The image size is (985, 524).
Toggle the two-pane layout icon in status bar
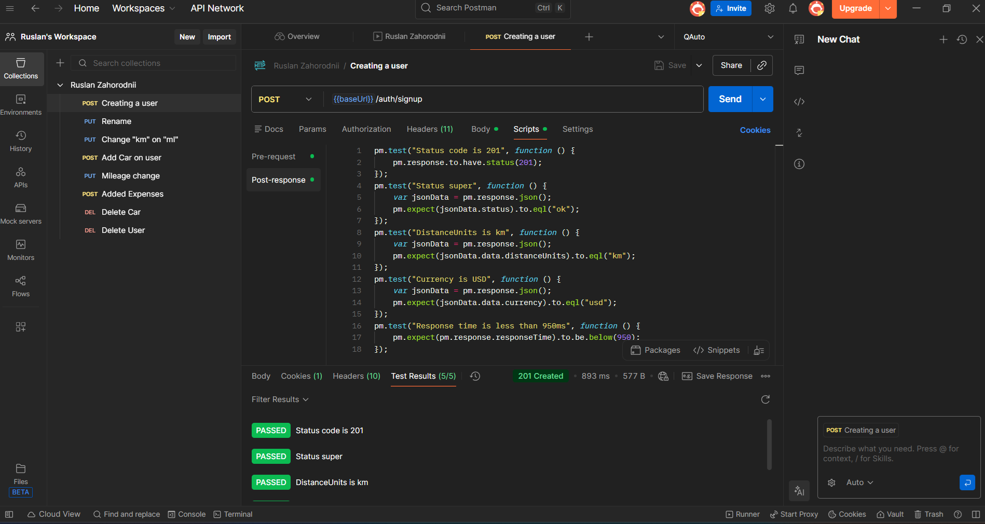click(x=976, y=514)
